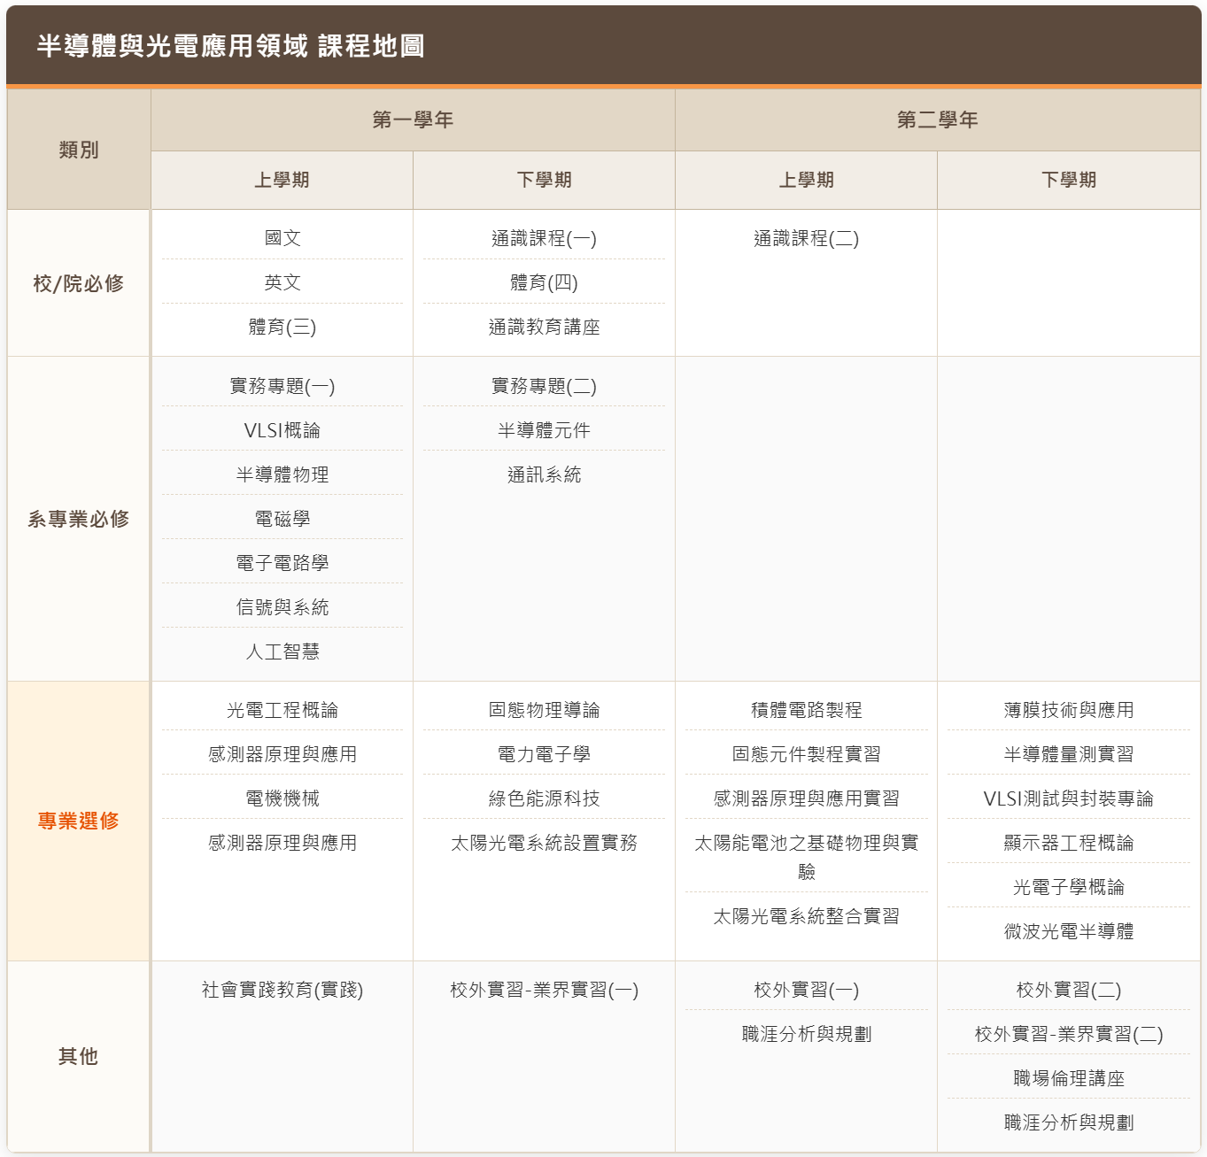
Task: Click the 第一學年 column header
Action: [x=413, y=120]
